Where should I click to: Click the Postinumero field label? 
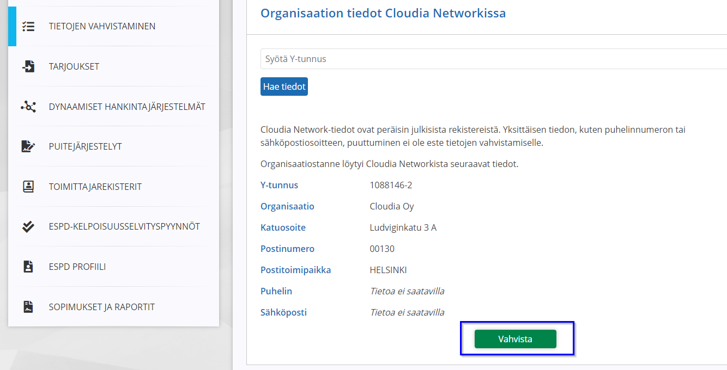click(287, 249)
